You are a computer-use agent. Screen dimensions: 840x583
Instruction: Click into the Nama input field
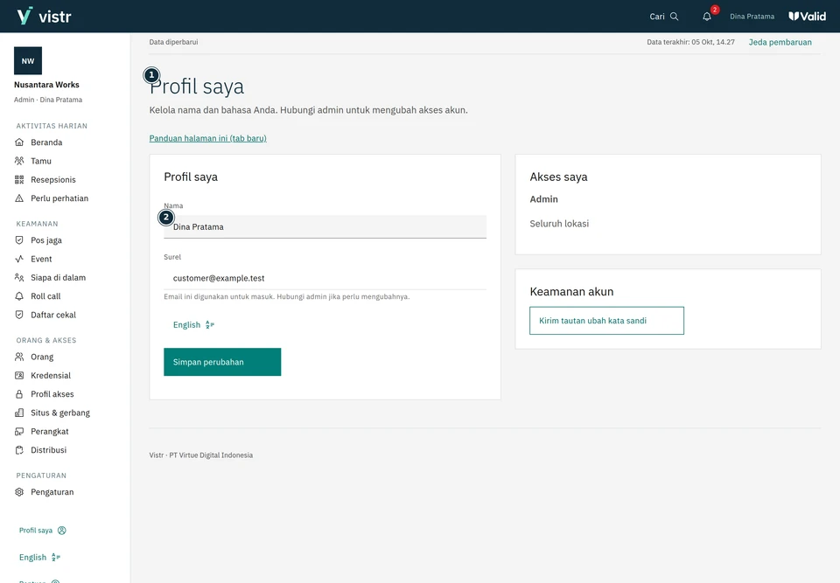click(325, 227)
